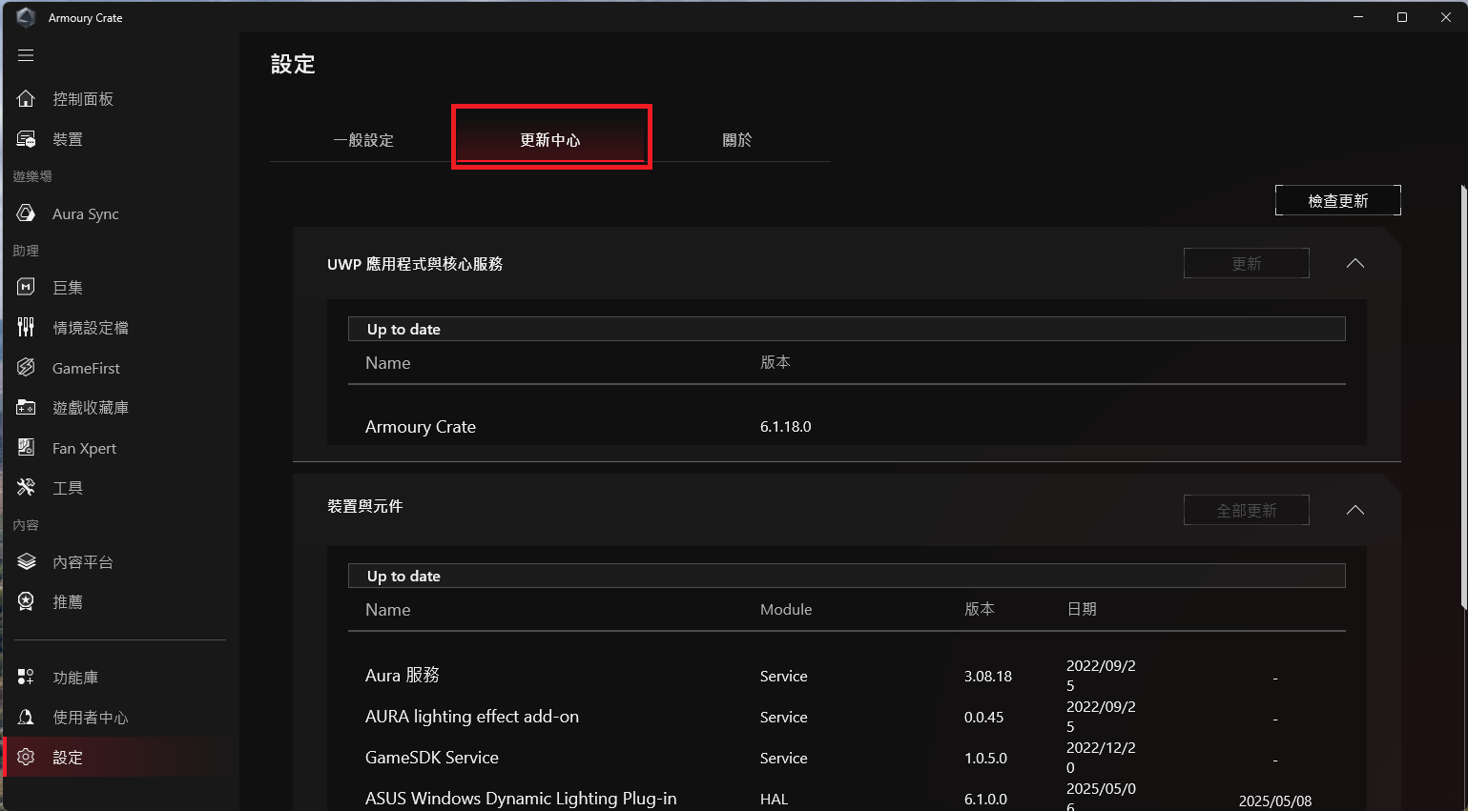1468x811 pixels.
Task: Select the GameSDK Service row
Action: click(x=847, y=758)
